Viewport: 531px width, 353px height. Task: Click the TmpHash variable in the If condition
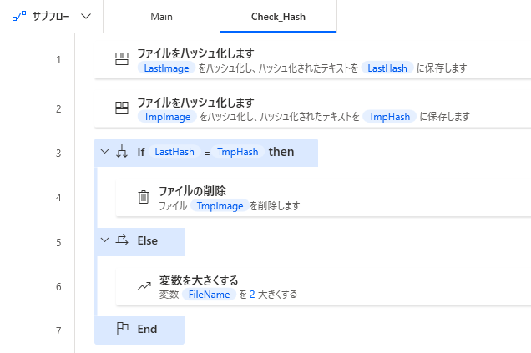tap(240, 152)
